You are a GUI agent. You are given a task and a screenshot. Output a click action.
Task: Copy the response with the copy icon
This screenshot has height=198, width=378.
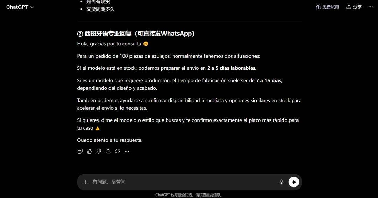coord(80,151)
